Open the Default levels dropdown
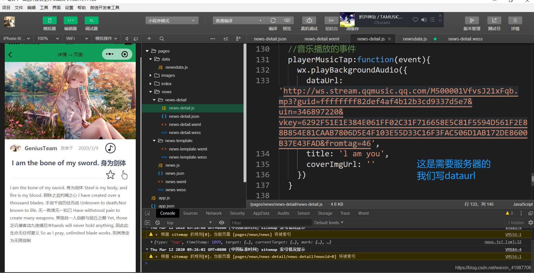This screenshot has height=273, width=534. point(329,223)
